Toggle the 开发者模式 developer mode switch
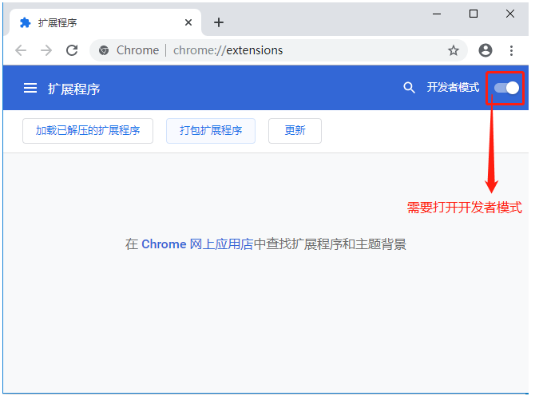Viewport: 535px width, 396px height. pyautogui.click(x=506, y=88)
